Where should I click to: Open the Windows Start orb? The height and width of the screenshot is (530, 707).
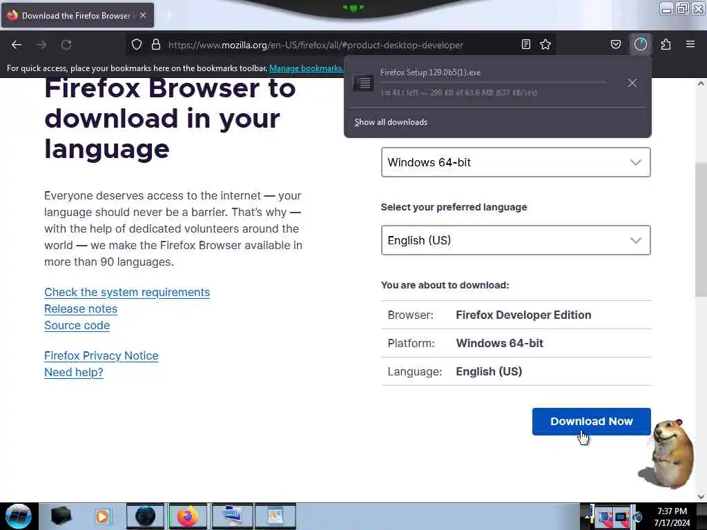coord(19,516)
